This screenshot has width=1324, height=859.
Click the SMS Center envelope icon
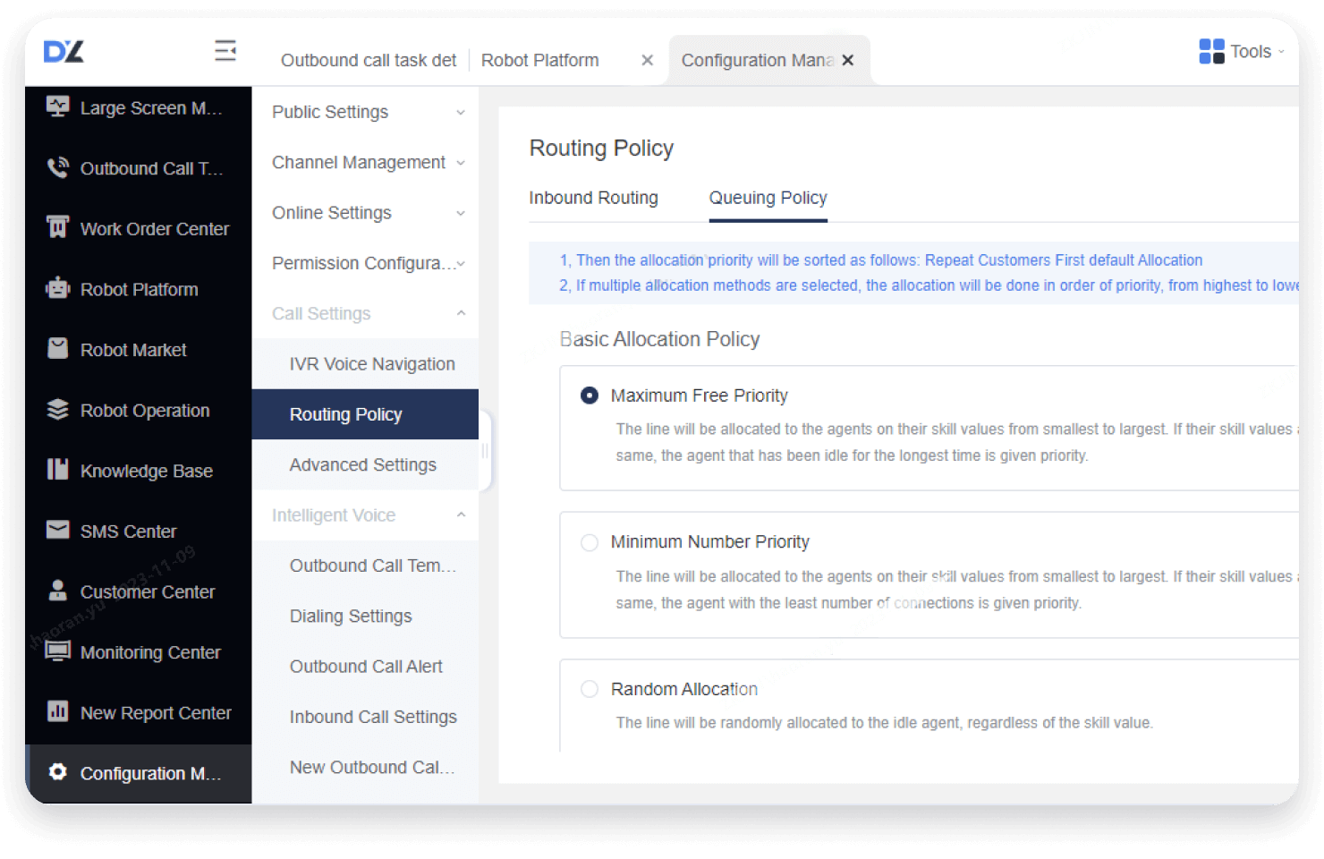[57, 531]
